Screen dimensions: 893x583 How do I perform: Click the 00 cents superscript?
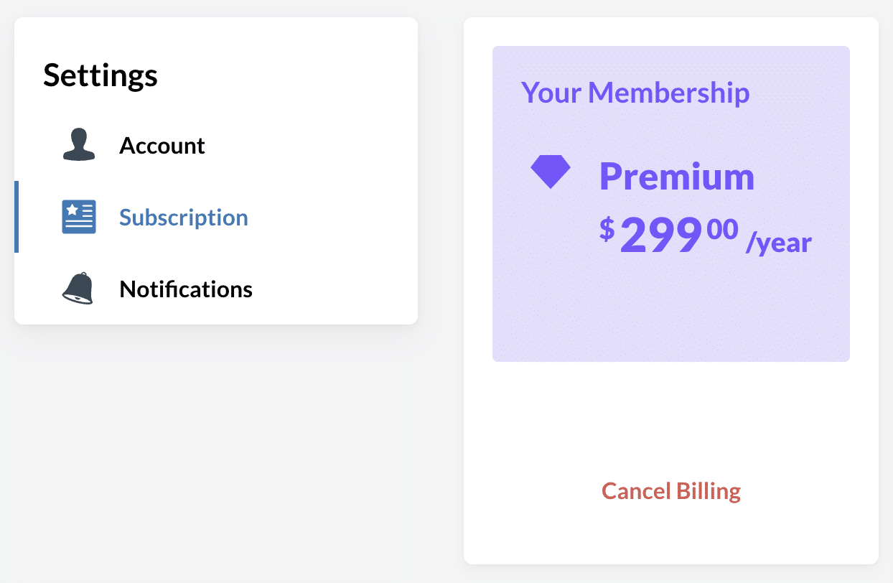click(722, 229)
